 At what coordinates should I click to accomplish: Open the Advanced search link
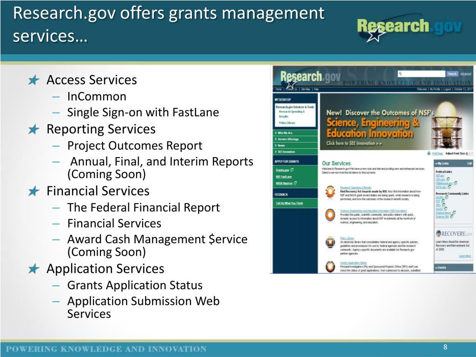coord(466,74)
